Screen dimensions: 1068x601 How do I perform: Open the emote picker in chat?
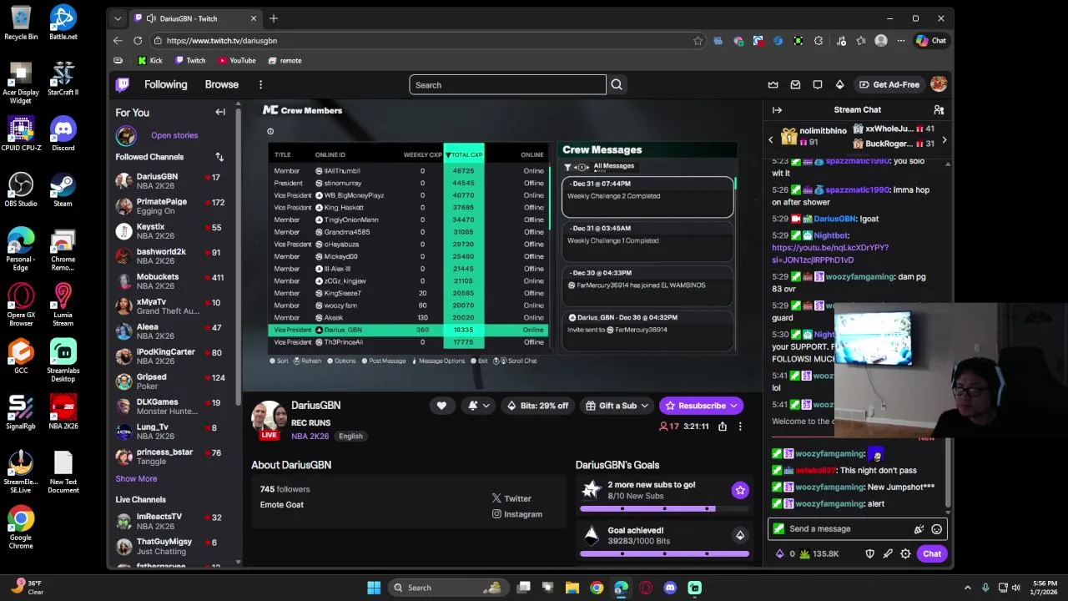pos(936,529)
